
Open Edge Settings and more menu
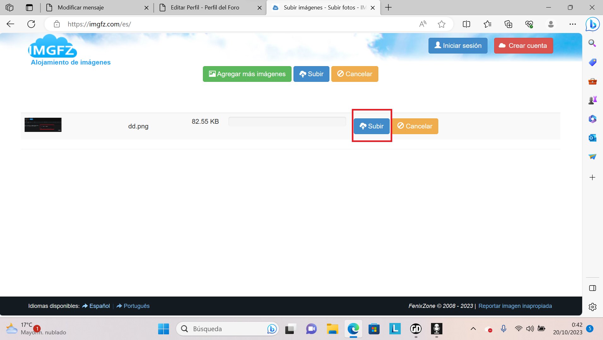(572, 24)
